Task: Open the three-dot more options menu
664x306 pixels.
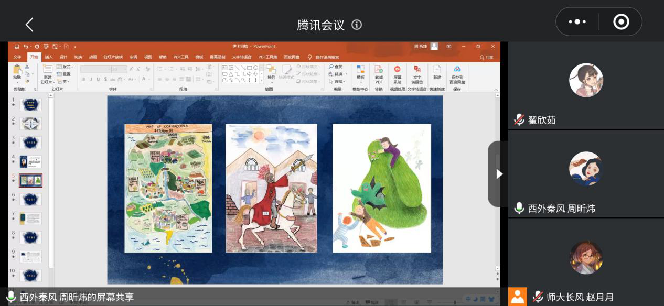Action: [x=577, y=22]
